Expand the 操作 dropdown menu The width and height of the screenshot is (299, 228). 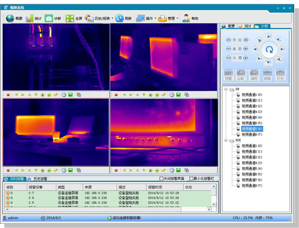(x=156, y=18)
